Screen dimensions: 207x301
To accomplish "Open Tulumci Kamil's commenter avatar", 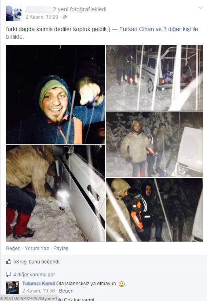I will coord(13,287).
